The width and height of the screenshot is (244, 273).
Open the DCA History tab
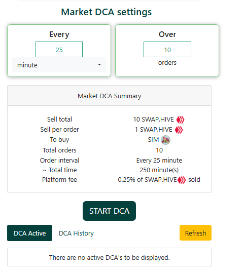pyautogui.click(x=76, y=233)
